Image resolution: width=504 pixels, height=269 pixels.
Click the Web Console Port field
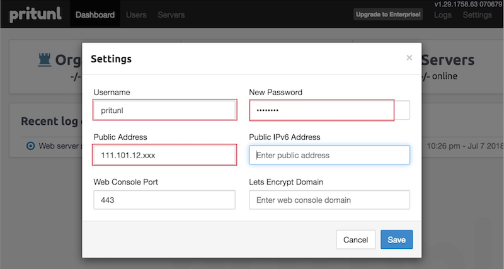tap(164, 200)
